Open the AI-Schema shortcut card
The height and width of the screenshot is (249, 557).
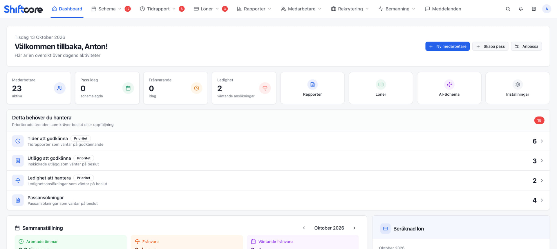tap(449, 88)
